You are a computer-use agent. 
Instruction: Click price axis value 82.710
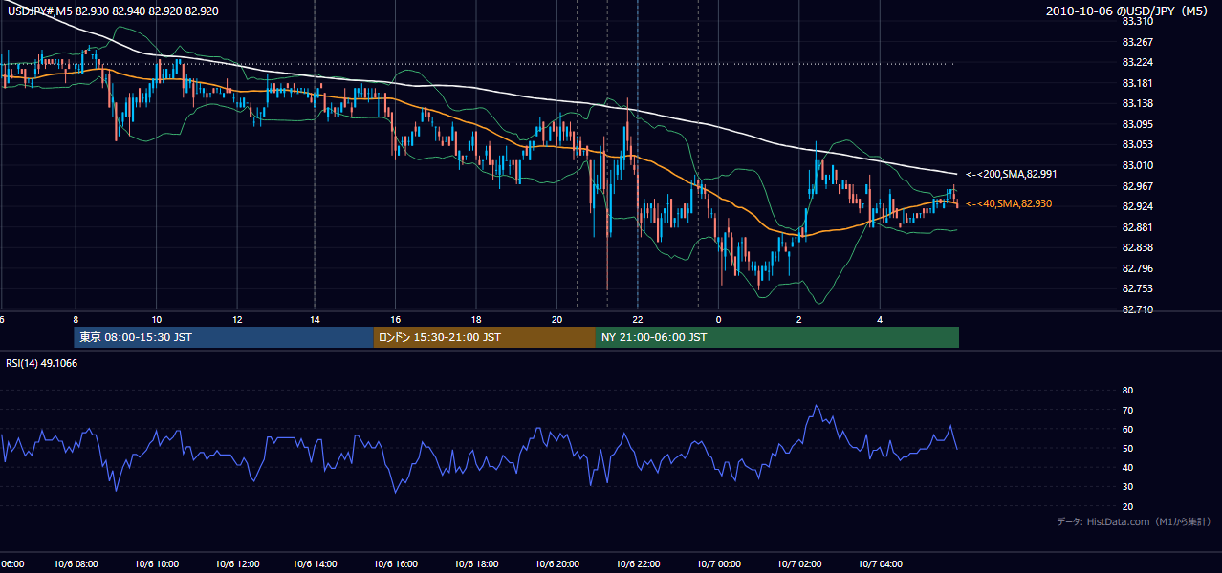pos(1136,309)
